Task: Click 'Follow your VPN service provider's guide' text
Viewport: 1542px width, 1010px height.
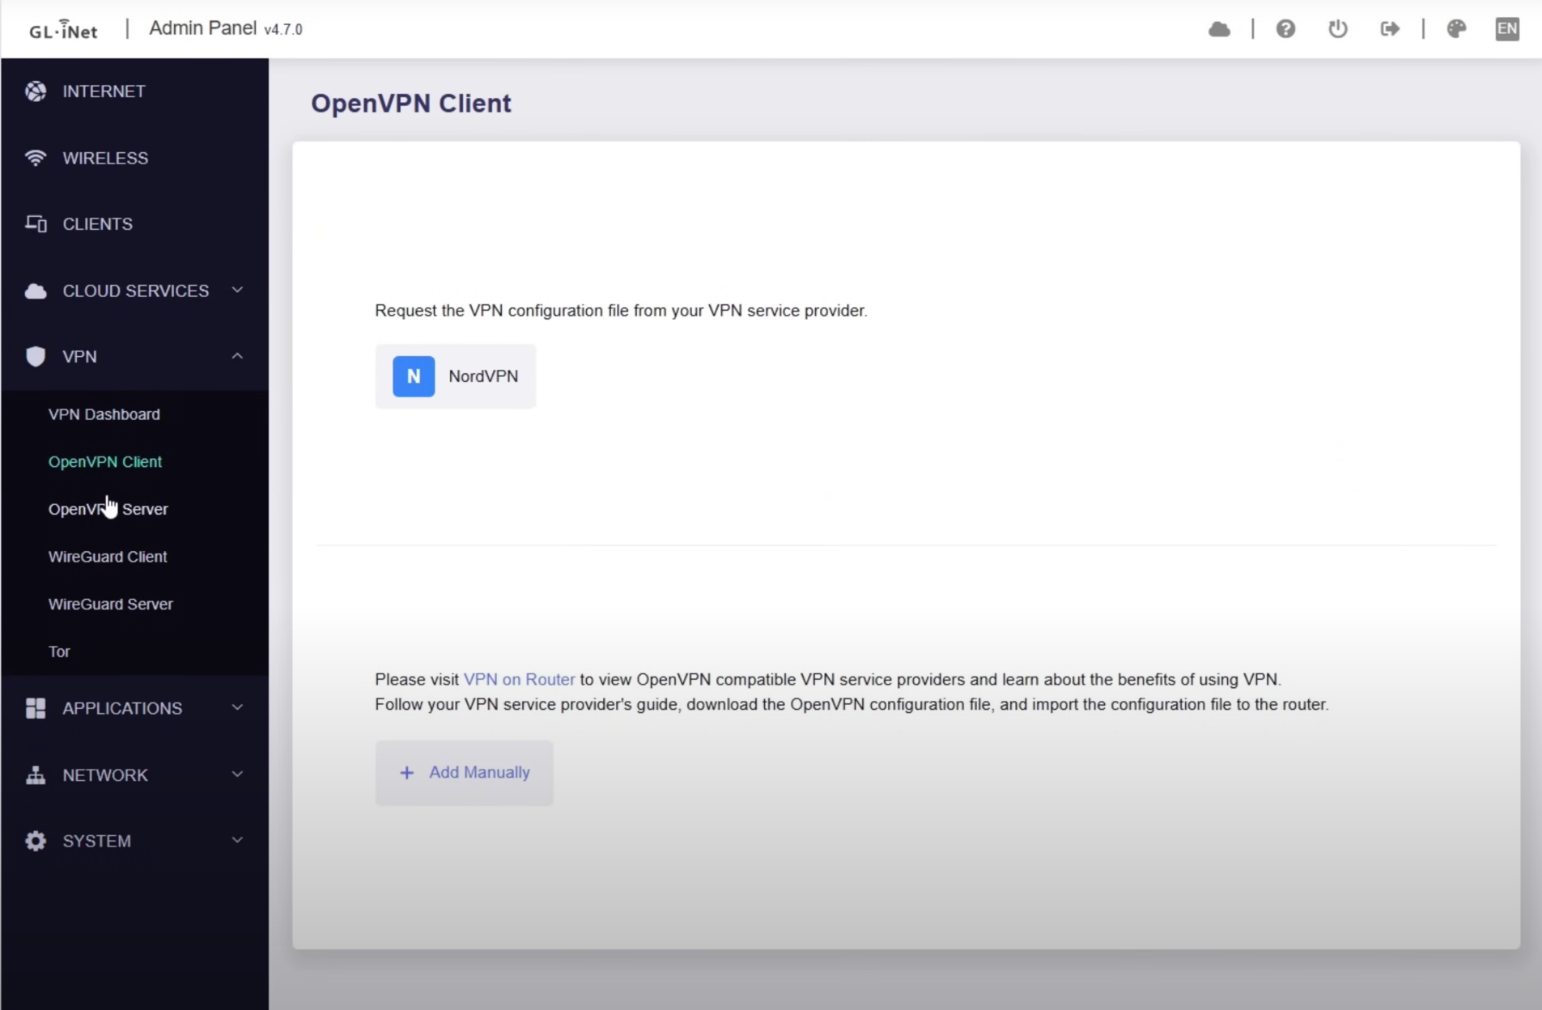Action: 852,705
